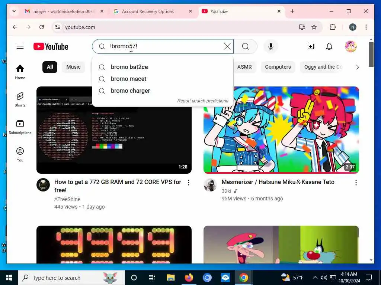Select the All filter chip
The width and height of the screenshot is (381, 285).
click(x=50, y=67)
